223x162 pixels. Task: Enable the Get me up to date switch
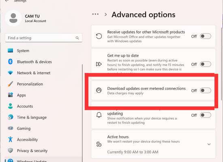[x=206, y=64]
